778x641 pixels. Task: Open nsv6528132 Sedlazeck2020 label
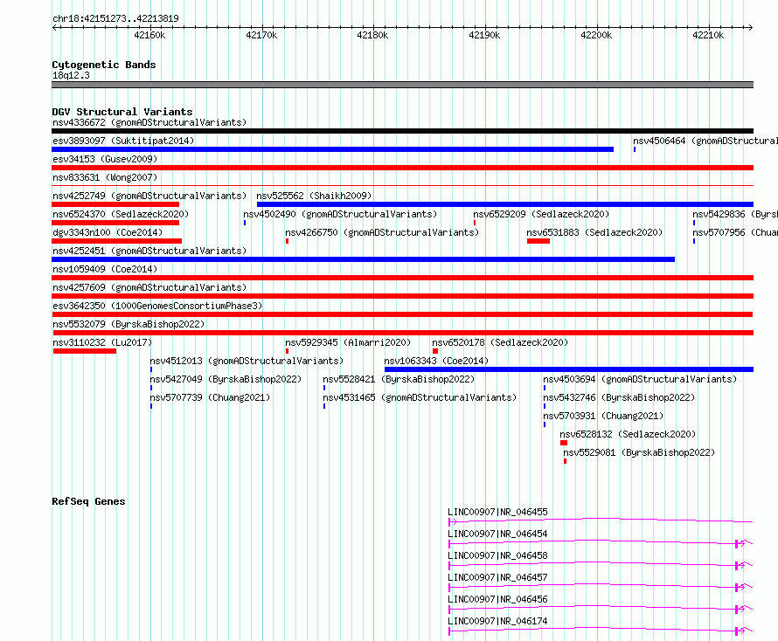[628, 434]
